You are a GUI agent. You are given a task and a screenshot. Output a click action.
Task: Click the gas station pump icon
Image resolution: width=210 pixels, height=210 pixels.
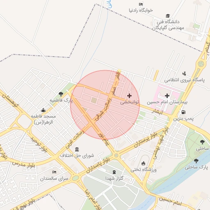(183, 112)
